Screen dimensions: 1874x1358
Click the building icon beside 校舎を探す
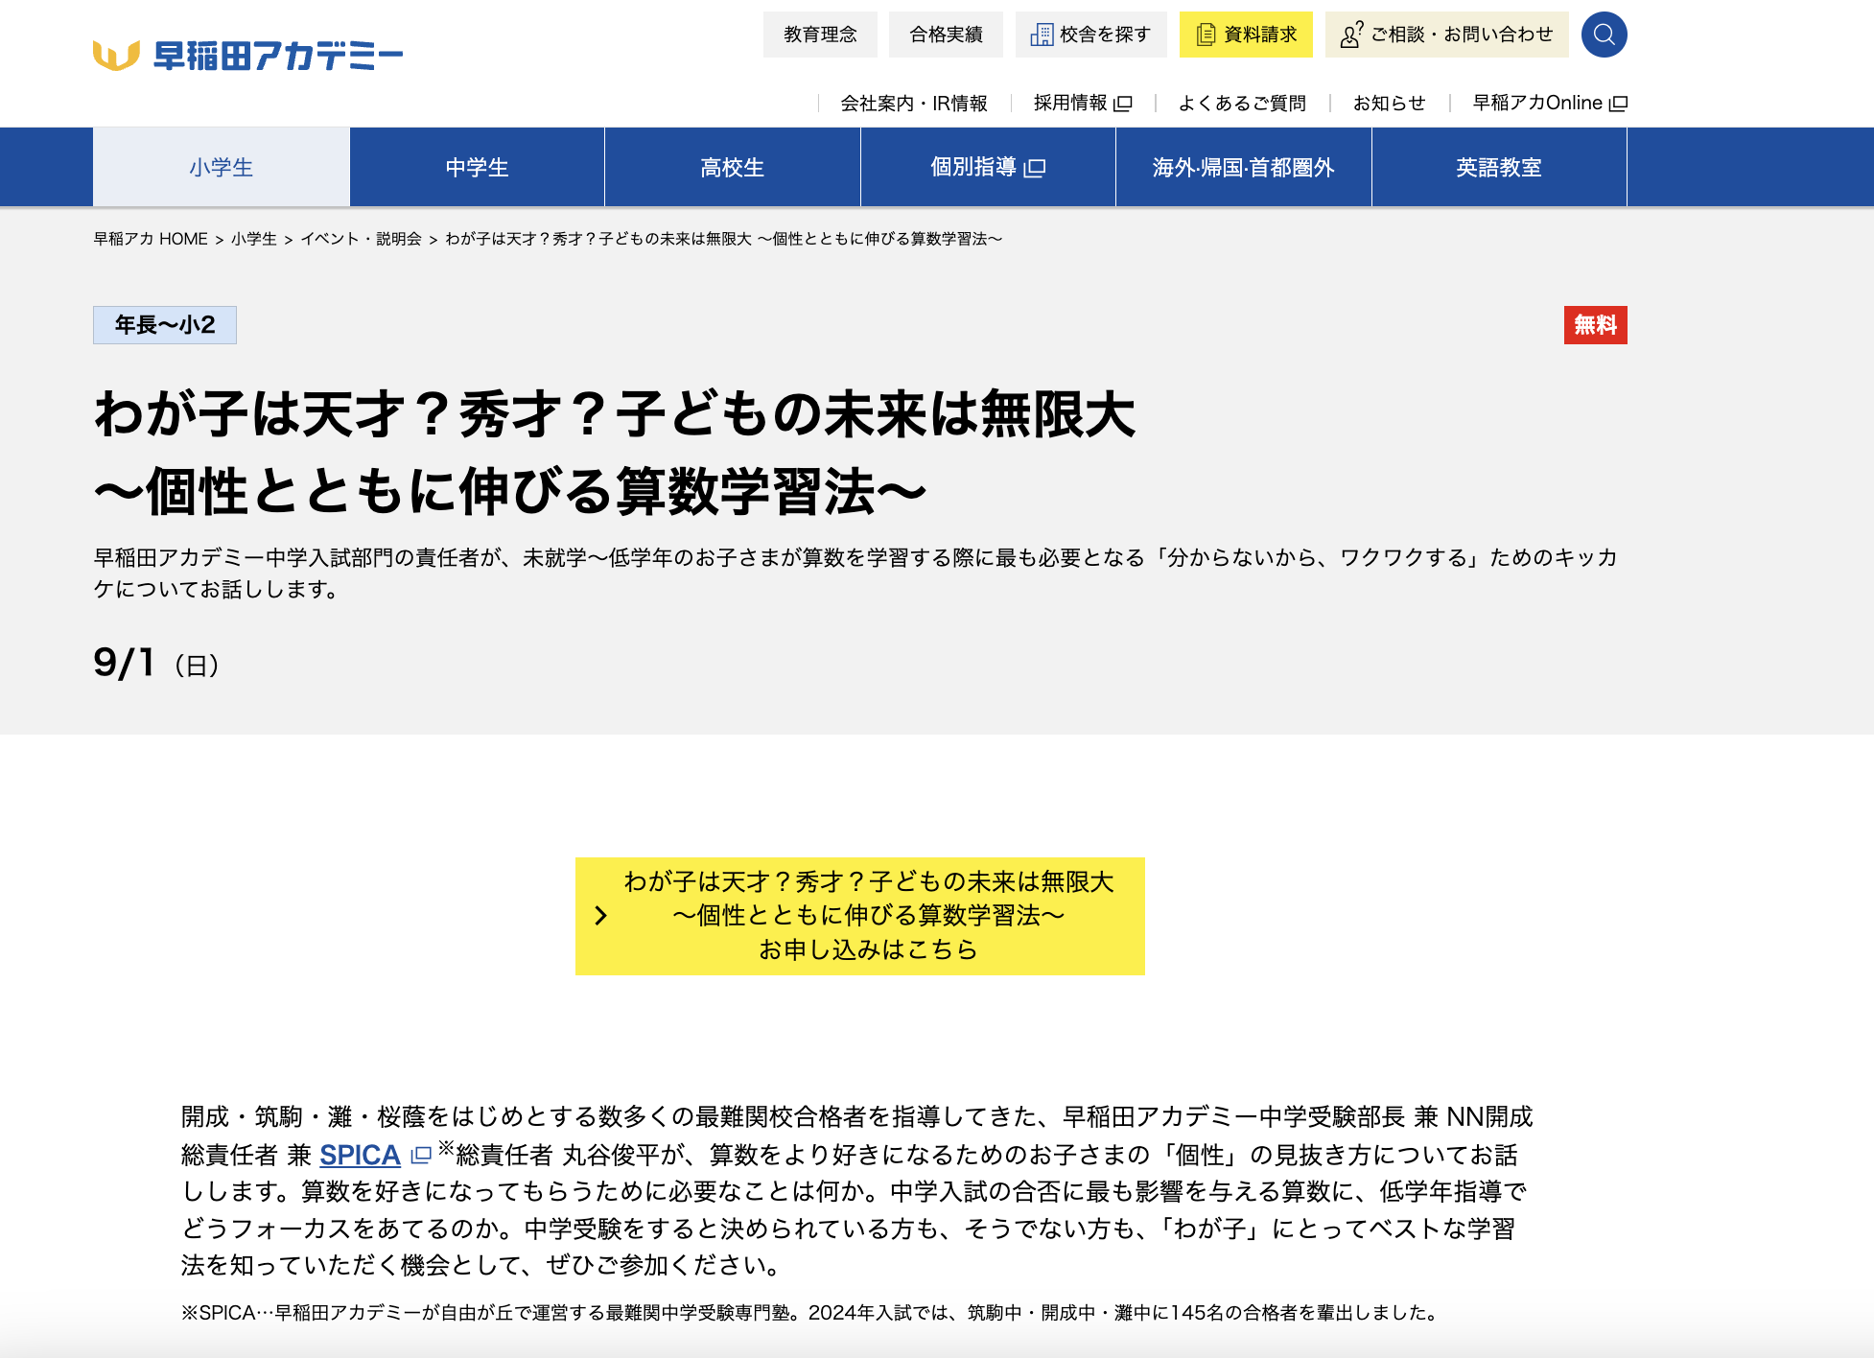coord(1041,34)
